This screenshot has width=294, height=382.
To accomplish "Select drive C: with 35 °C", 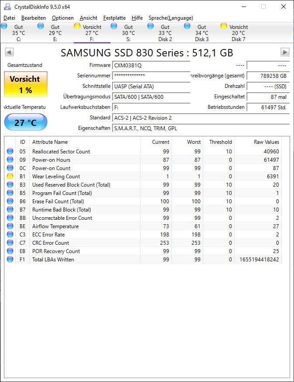I will pos(18,33).
